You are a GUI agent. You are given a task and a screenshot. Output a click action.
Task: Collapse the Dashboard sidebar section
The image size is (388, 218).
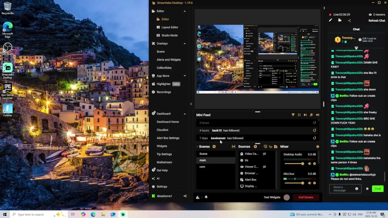(x=185, y=114)
